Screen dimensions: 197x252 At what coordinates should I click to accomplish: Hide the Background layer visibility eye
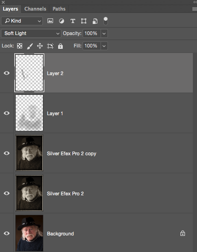click(x=6, y=233)
